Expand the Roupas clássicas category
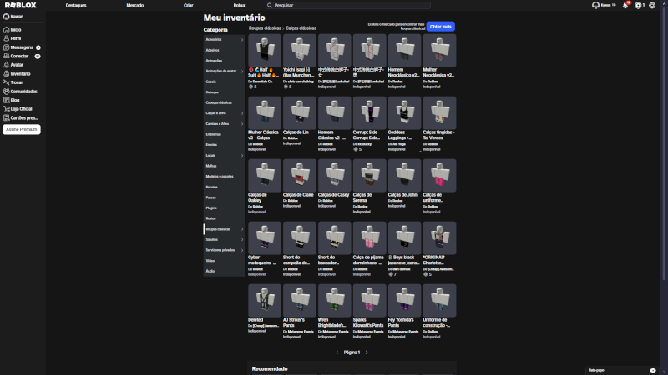This screenshot has width=668, height=375. [224, 228]
